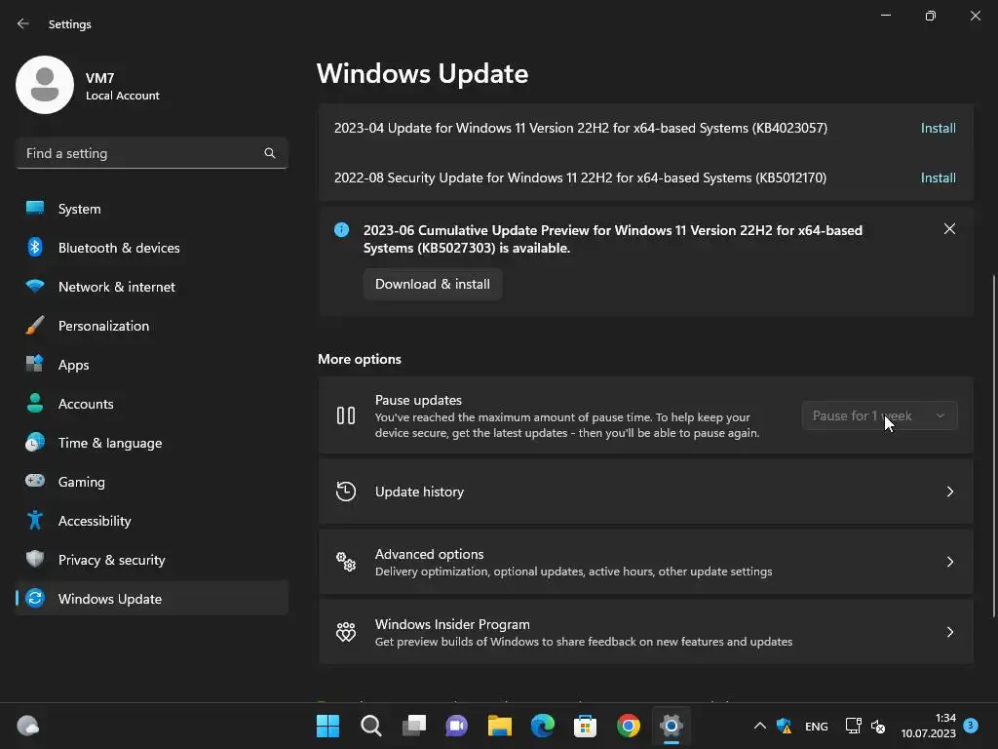
Task: Open File Explorer from the taskbar
Action: point(500,726)
